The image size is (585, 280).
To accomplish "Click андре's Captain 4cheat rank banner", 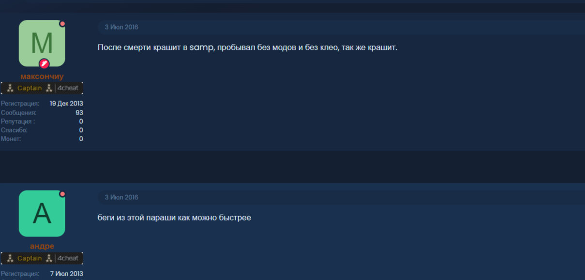I will pos(42,258).
